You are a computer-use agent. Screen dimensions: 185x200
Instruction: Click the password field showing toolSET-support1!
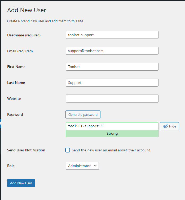tap(112, 126)
